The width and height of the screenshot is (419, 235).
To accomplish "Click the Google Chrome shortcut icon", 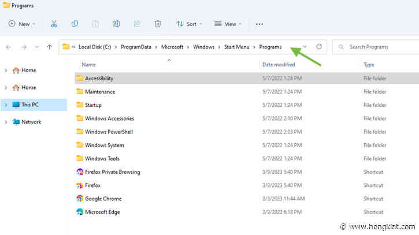I will coord(80,199).
